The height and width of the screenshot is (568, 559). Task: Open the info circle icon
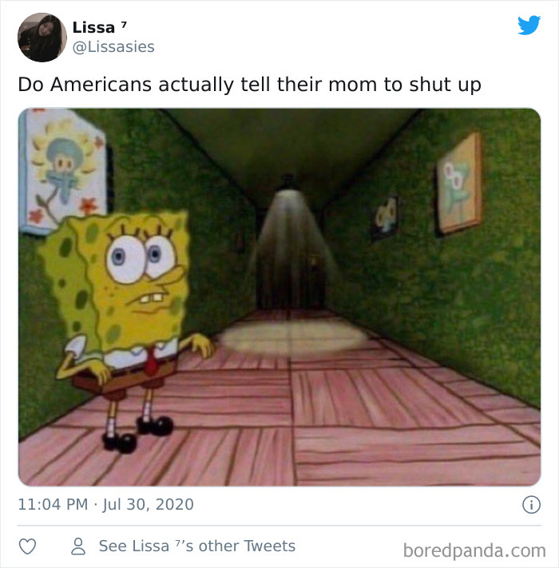(x=531, y=505)
